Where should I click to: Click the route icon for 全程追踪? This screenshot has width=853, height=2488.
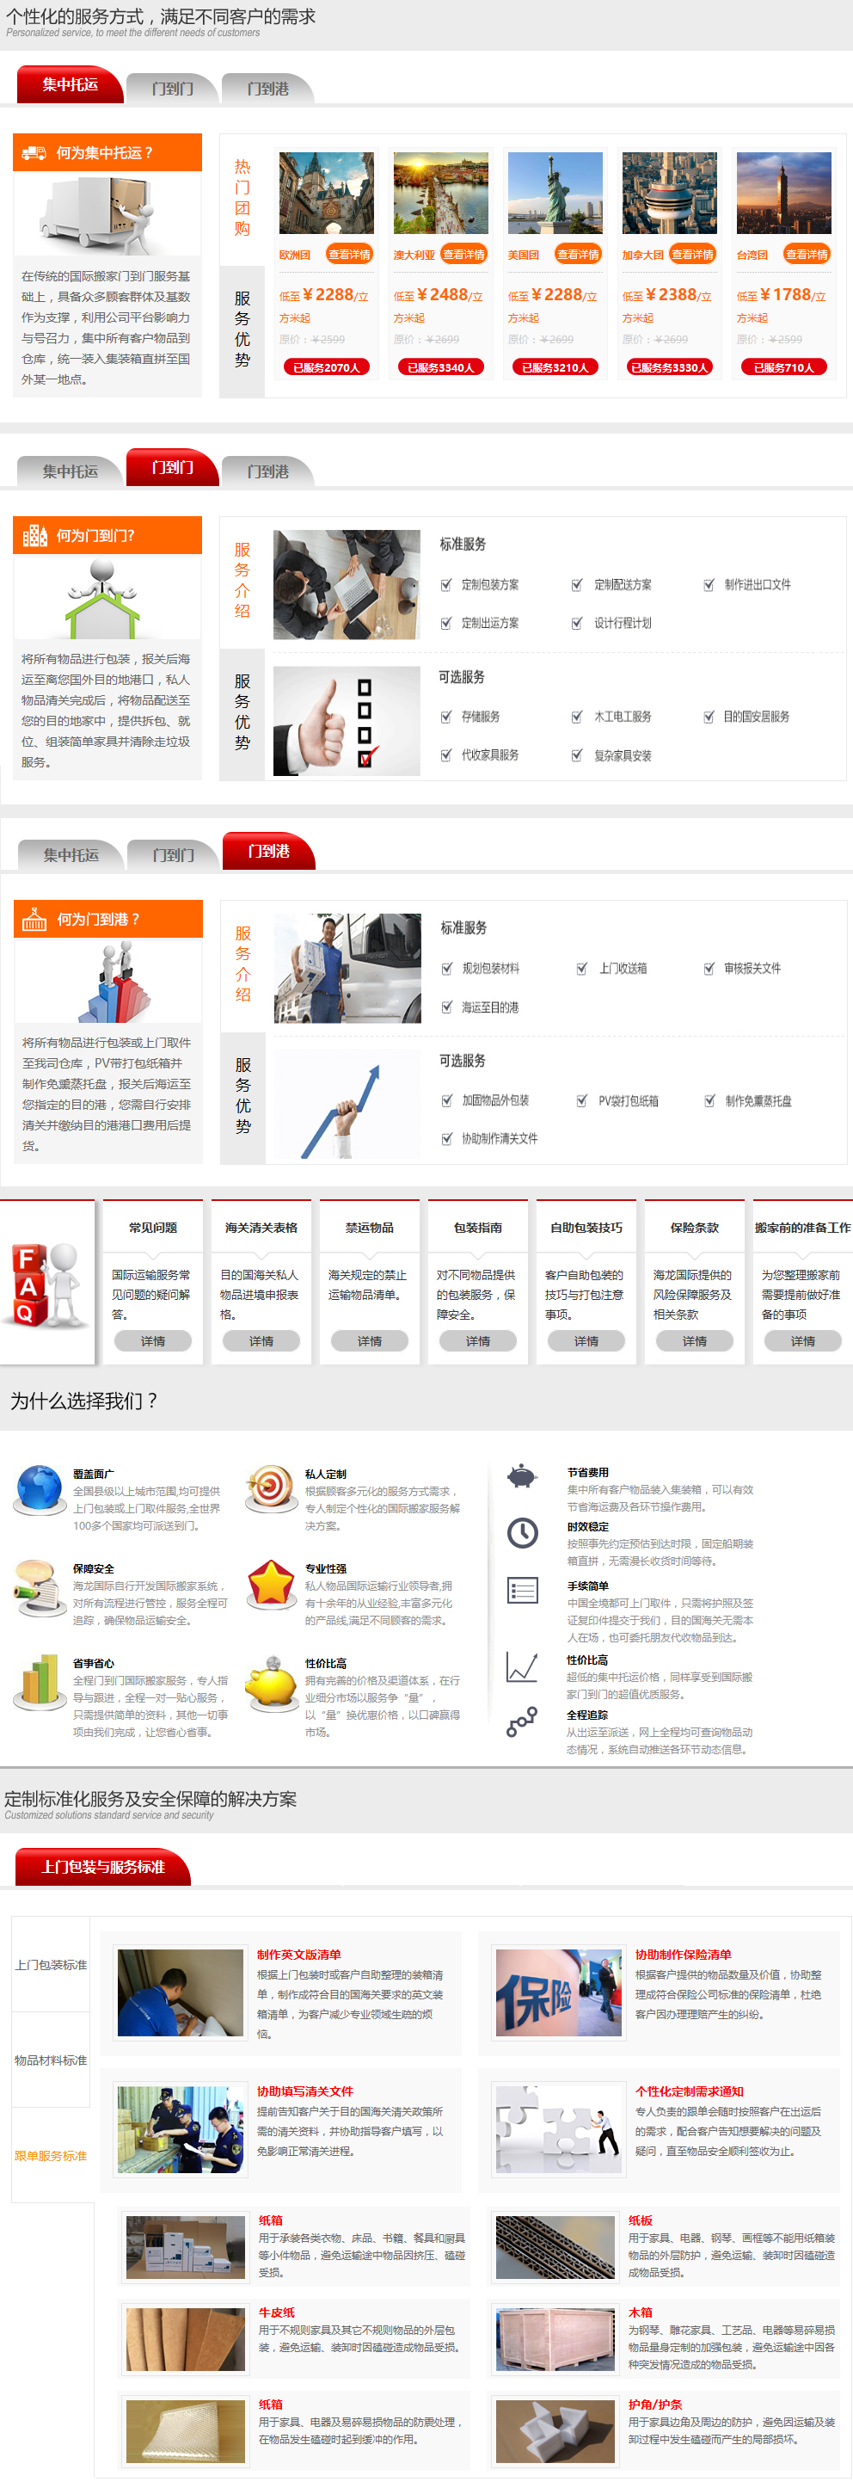pyautogui.click(x=522, y=1723)
